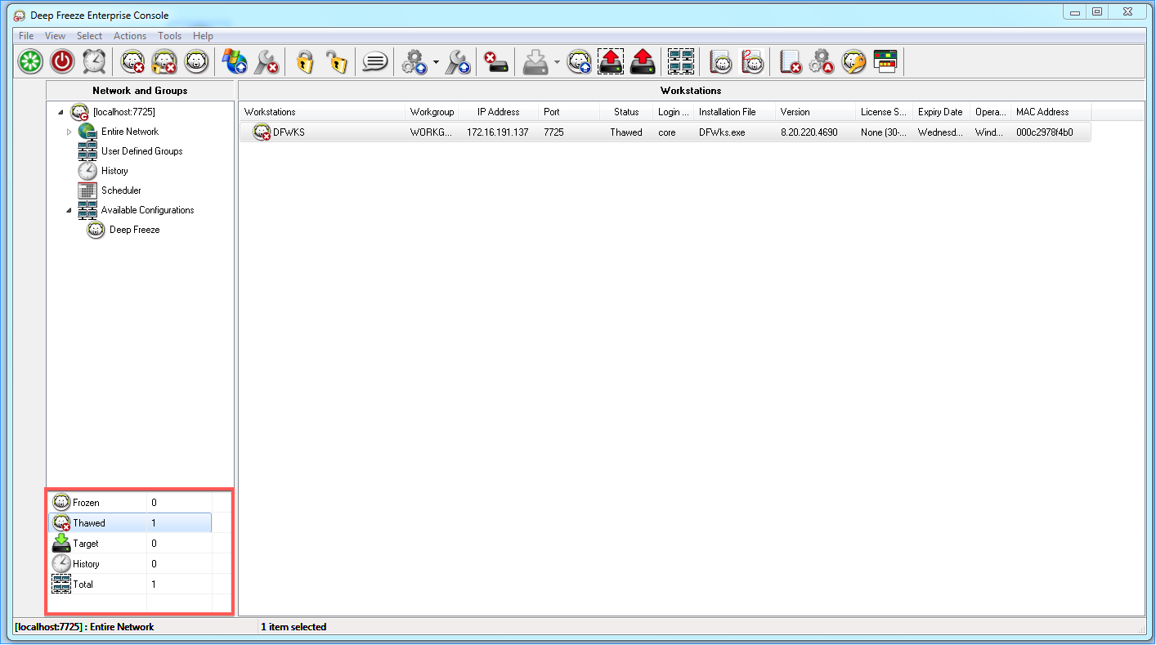
Task: Click the alarm clock Wake-on-LAN icon
Action: point(94,61)
